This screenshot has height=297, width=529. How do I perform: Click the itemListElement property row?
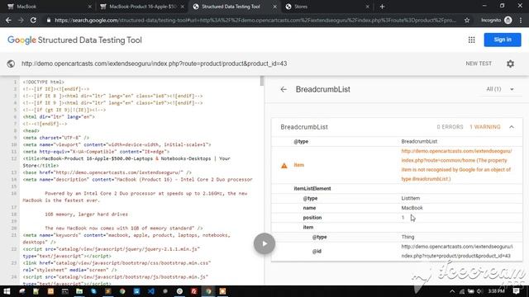[x=397, y=189]
